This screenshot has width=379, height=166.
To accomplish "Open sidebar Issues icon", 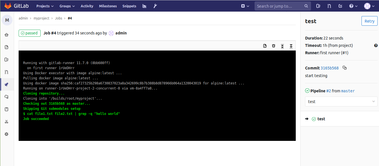I will click(6, 60).
